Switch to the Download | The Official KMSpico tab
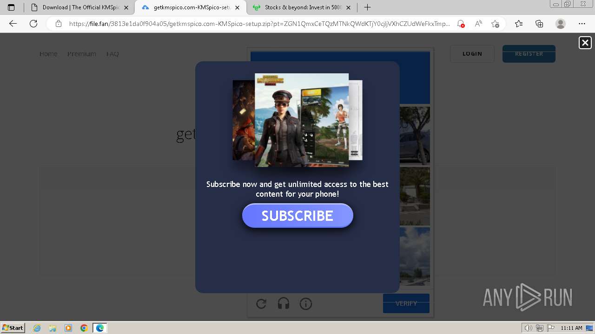The height and width of the screenshot is (334, 595). coord(80,7)
